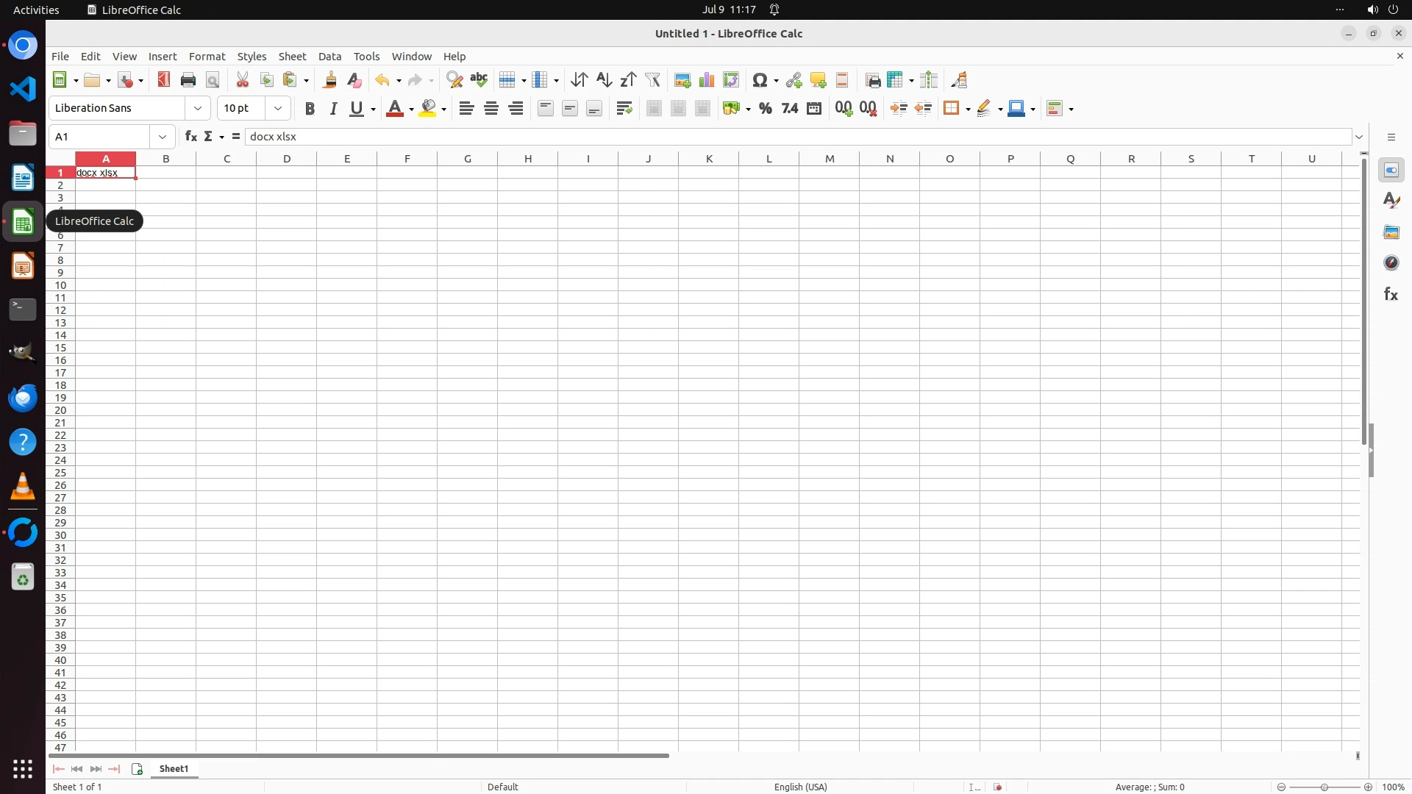Viewport: 1412px width, 794px height.
Task: Click the yellow background color swatch
Action: [427, 109]
